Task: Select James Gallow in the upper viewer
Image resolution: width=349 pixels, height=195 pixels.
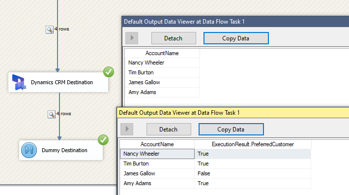Action: pos(162,82)
